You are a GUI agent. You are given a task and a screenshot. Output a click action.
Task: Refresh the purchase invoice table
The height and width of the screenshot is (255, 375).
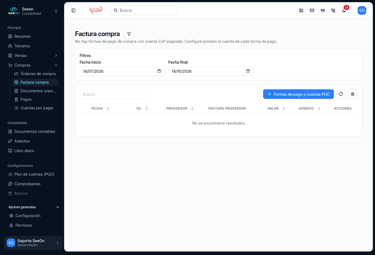click(341, 94)
